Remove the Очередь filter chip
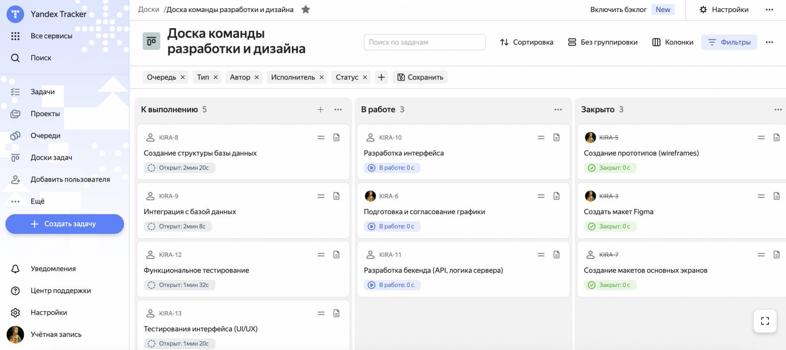The image size is (786, 350). point(183,77)
